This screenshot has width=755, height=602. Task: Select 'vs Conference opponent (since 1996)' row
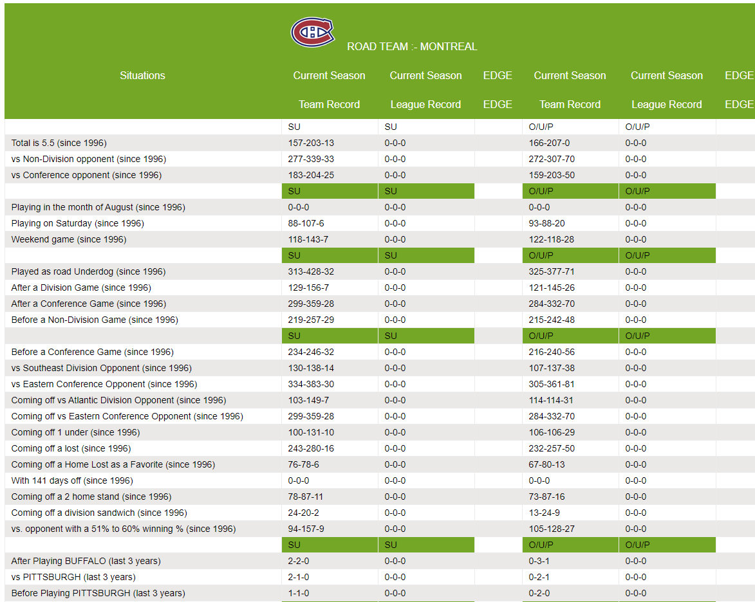click(x=379, y=175)
